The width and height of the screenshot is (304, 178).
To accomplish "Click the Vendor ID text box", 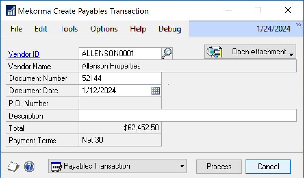I will 120,53.
